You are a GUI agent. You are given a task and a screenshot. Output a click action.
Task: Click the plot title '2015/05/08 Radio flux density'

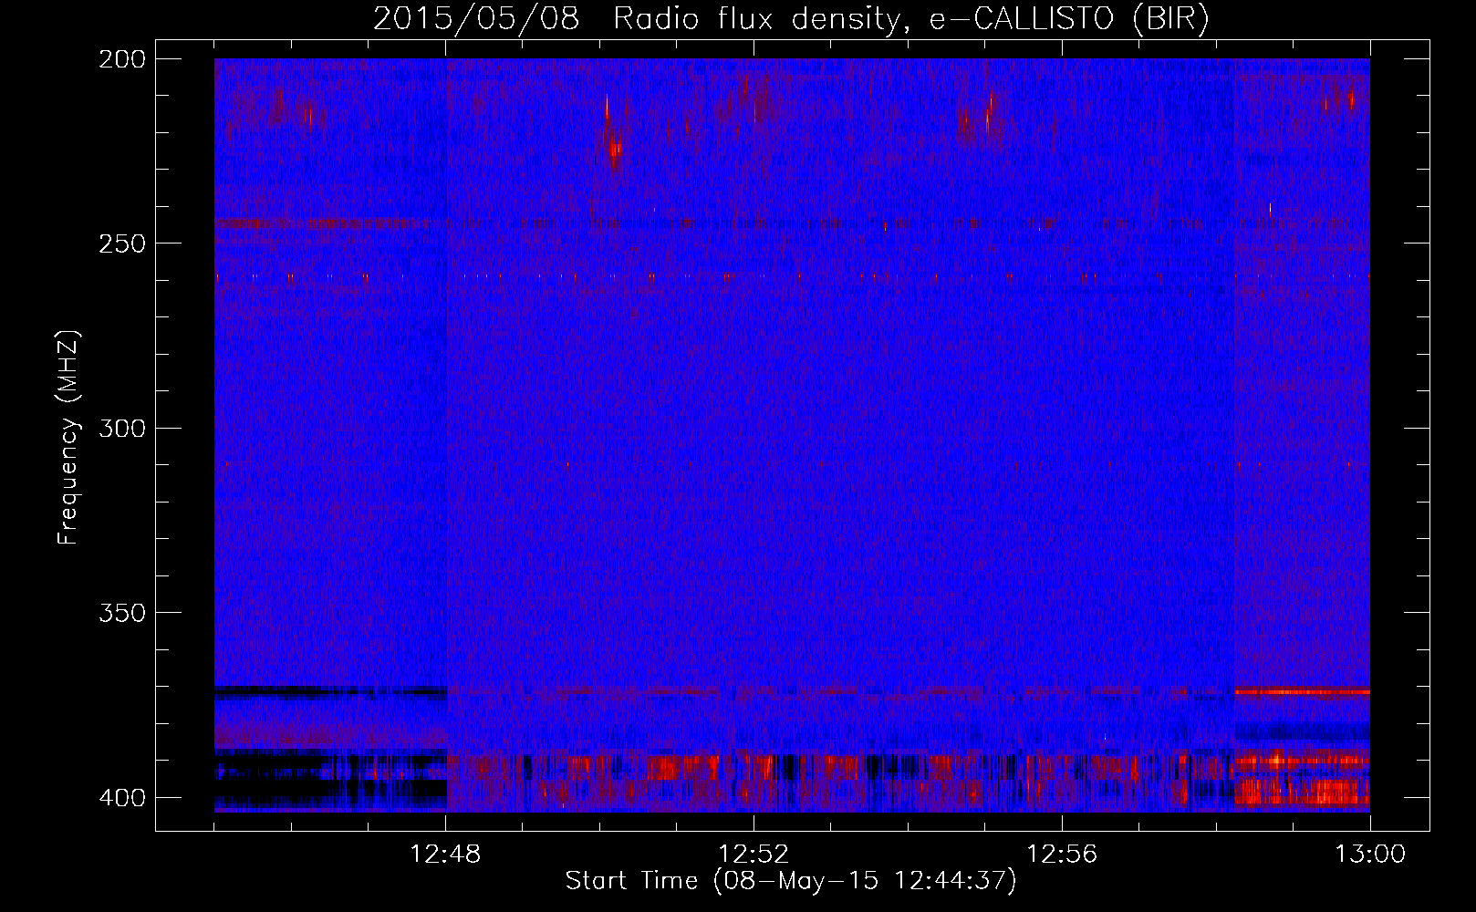click(x=636, y=19)
